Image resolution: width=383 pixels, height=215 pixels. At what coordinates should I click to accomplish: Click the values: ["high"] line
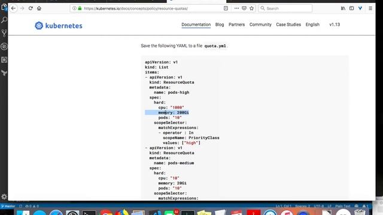coord(181,143)
